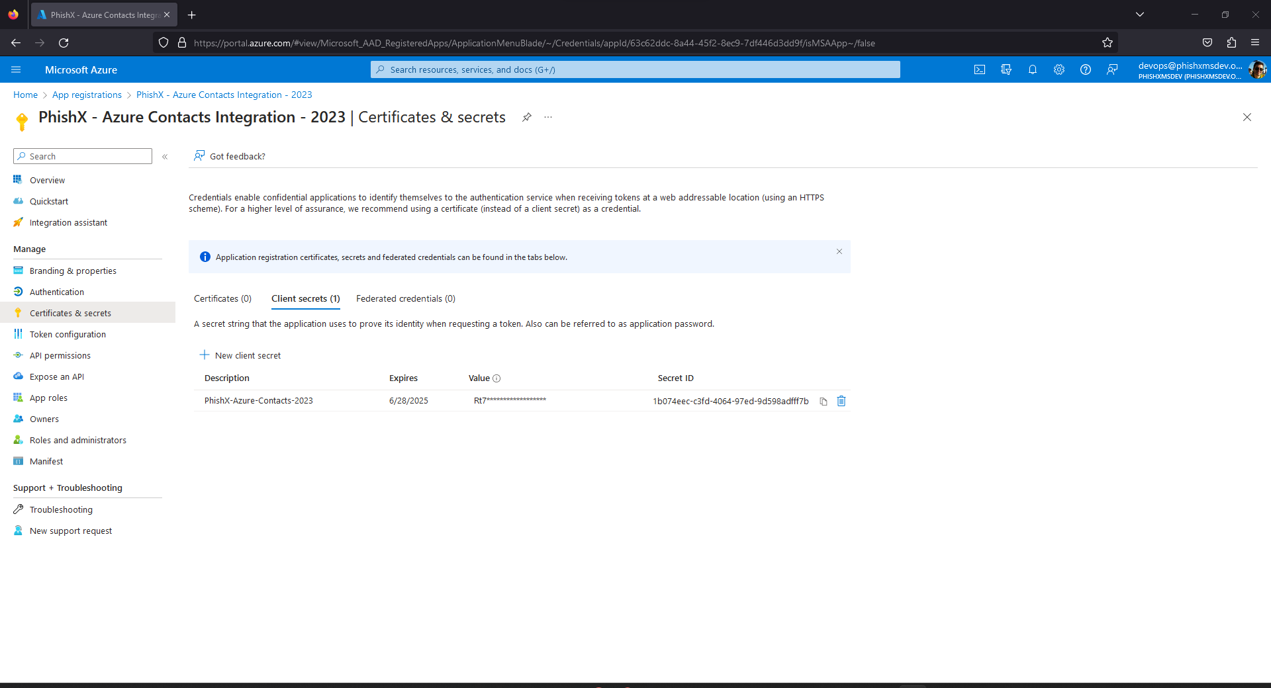Open Troubleshooting in the sidebar
1271x688 pixels.
pos(61,509)
